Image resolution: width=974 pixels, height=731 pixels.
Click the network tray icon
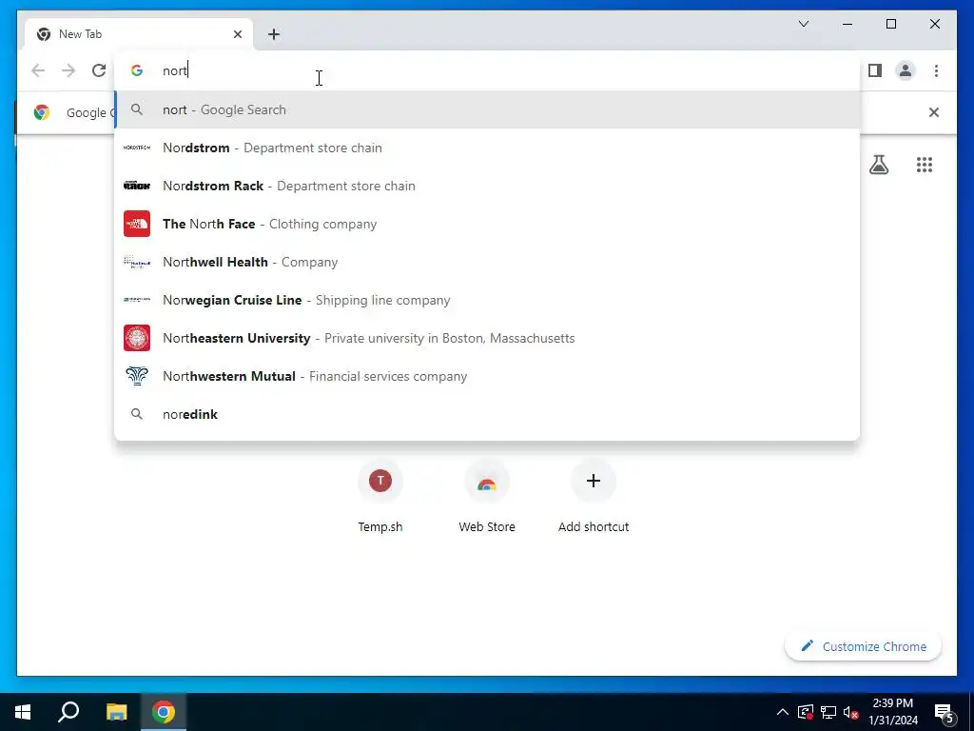pos(828,712)
